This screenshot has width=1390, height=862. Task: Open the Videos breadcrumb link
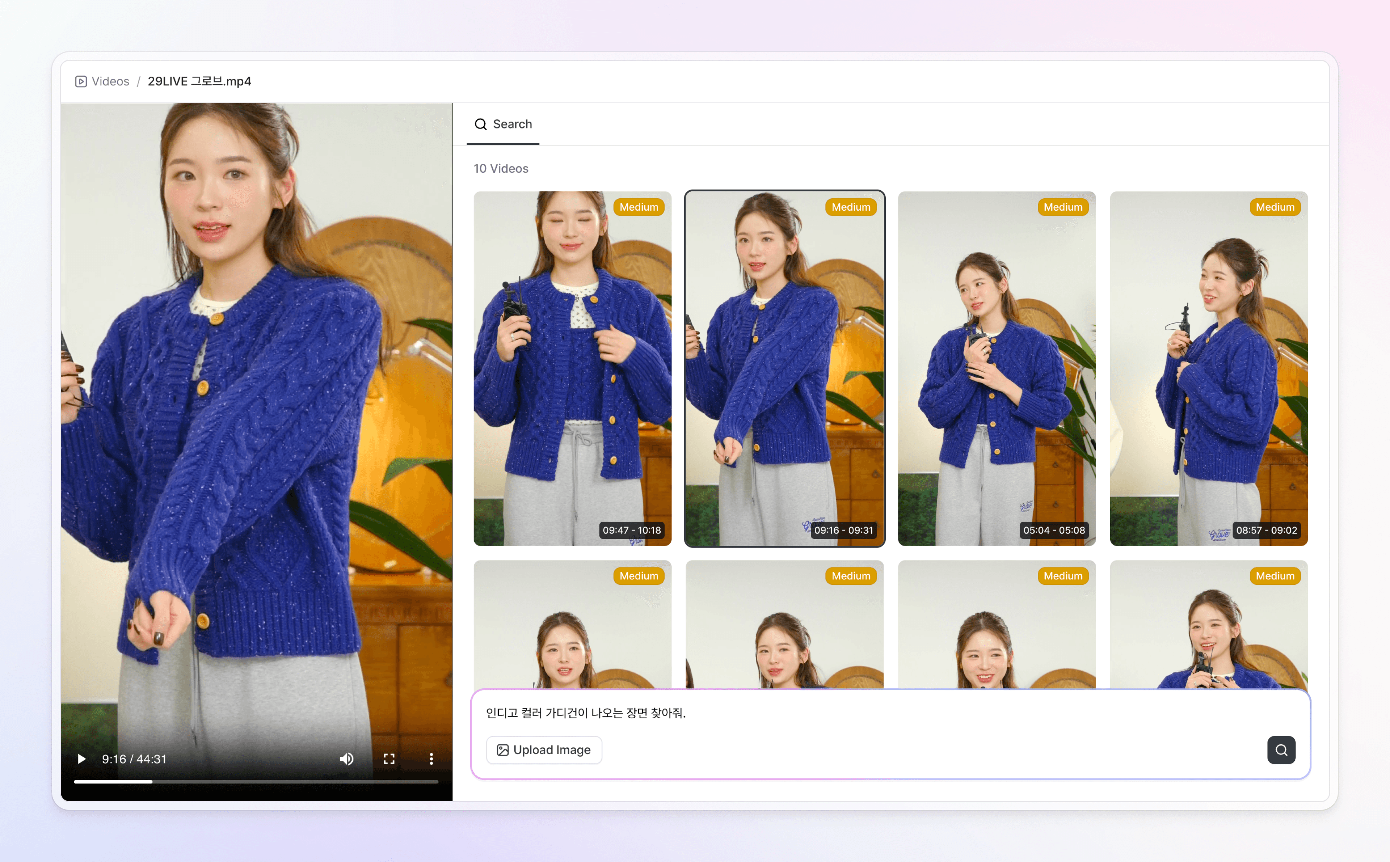click(110, 81)
